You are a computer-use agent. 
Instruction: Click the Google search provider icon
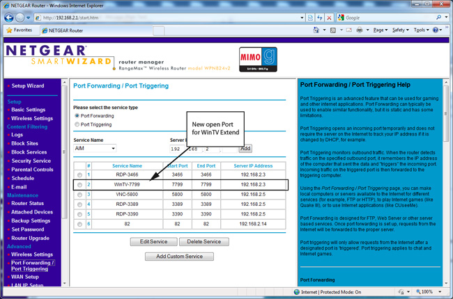[341, 17]
